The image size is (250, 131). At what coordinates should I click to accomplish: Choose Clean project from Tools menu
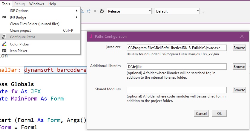(20, 31)
